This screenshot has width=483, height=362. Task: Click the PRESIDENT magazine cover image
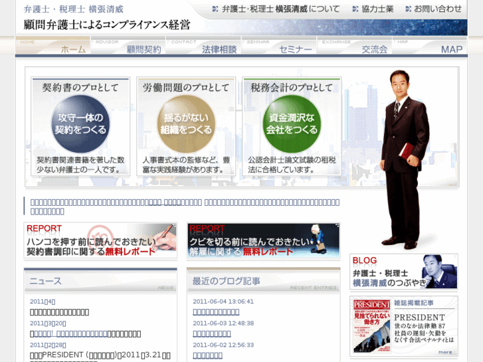click(x=372, y=326)
